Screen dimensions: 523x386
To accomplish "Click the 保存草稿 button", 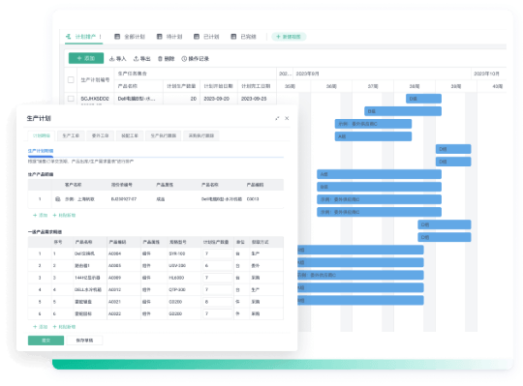I will tap(84, 341).
